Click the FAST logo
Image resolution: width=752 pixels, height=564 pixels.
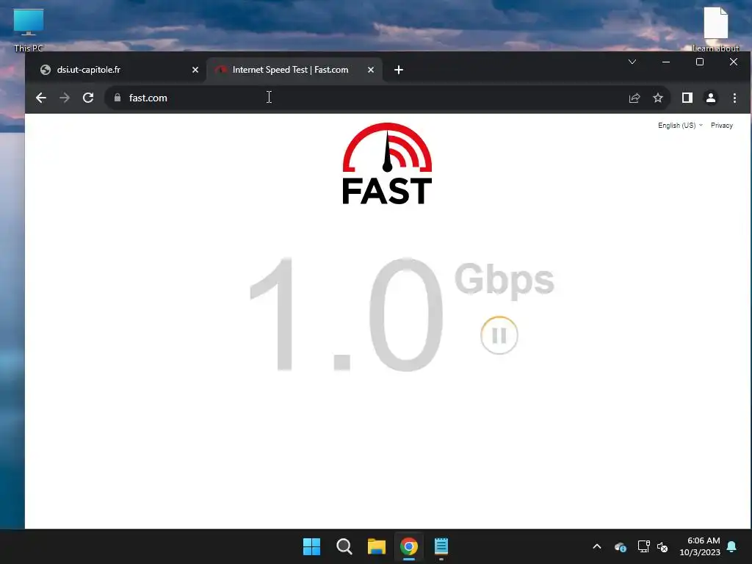tap(387, 164)
